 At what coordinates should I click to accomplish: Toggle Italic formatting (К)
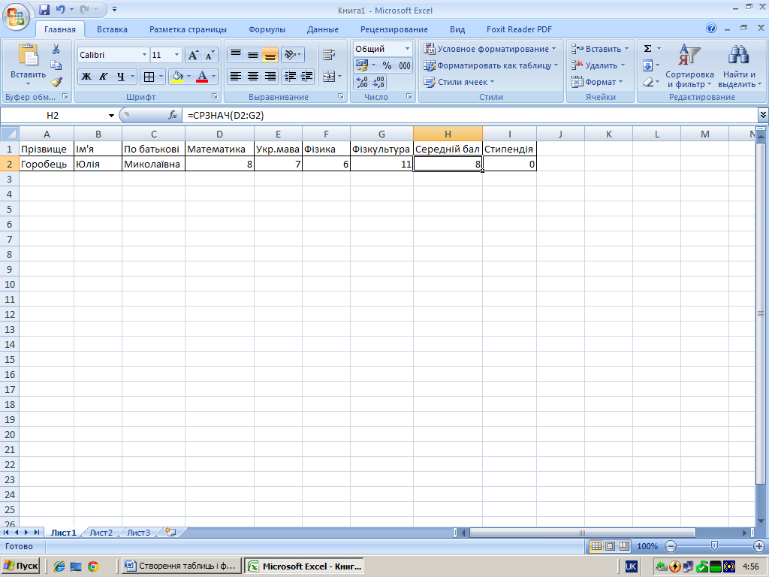coord(103,77)
